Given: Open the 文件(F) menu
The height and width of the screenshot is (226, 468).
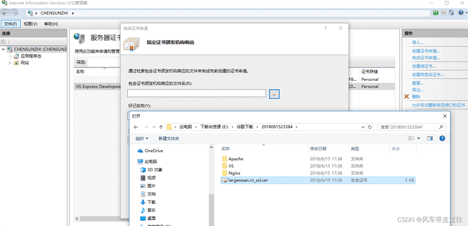Looking at the screenshot, I should pyautogui.click(x=10, y=24).
